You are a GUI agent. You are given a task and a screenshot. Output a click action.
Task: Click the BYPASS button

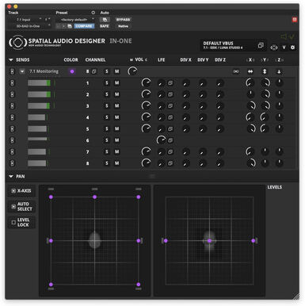[x=123, y=20]
